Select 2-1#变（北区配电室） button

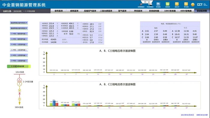[x=19, y=45]
